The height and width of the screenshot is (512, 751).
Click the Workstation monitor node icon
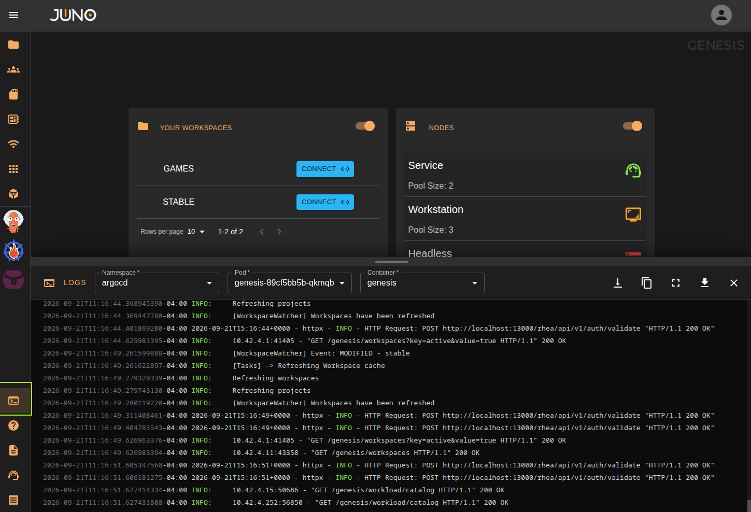pos(633,215)
